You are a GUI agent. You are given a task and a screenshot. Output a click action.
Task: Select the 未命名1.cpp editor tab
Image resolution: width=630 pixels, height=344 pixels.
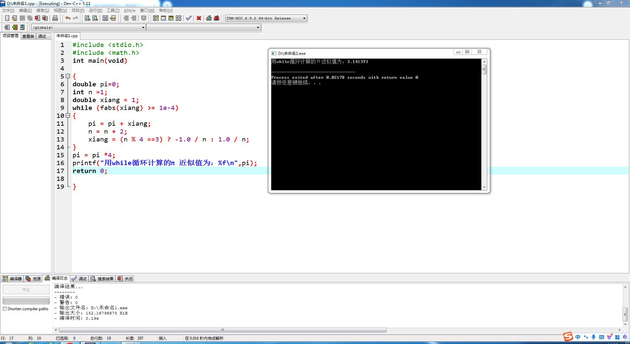67,36
